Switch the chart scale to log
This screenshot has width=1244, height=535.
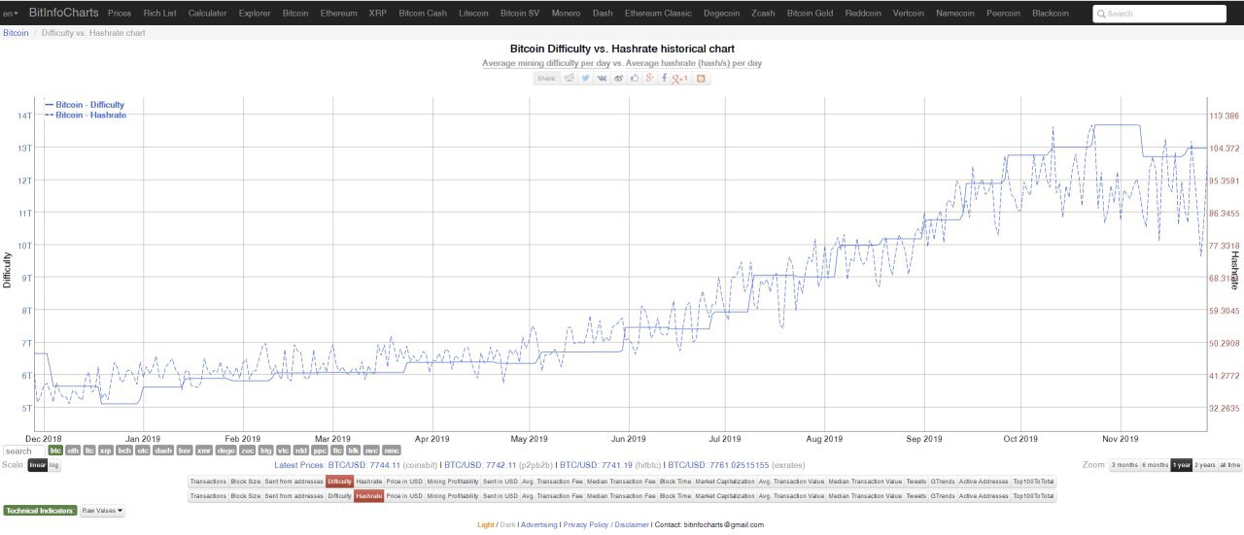(x=54, y=465)
